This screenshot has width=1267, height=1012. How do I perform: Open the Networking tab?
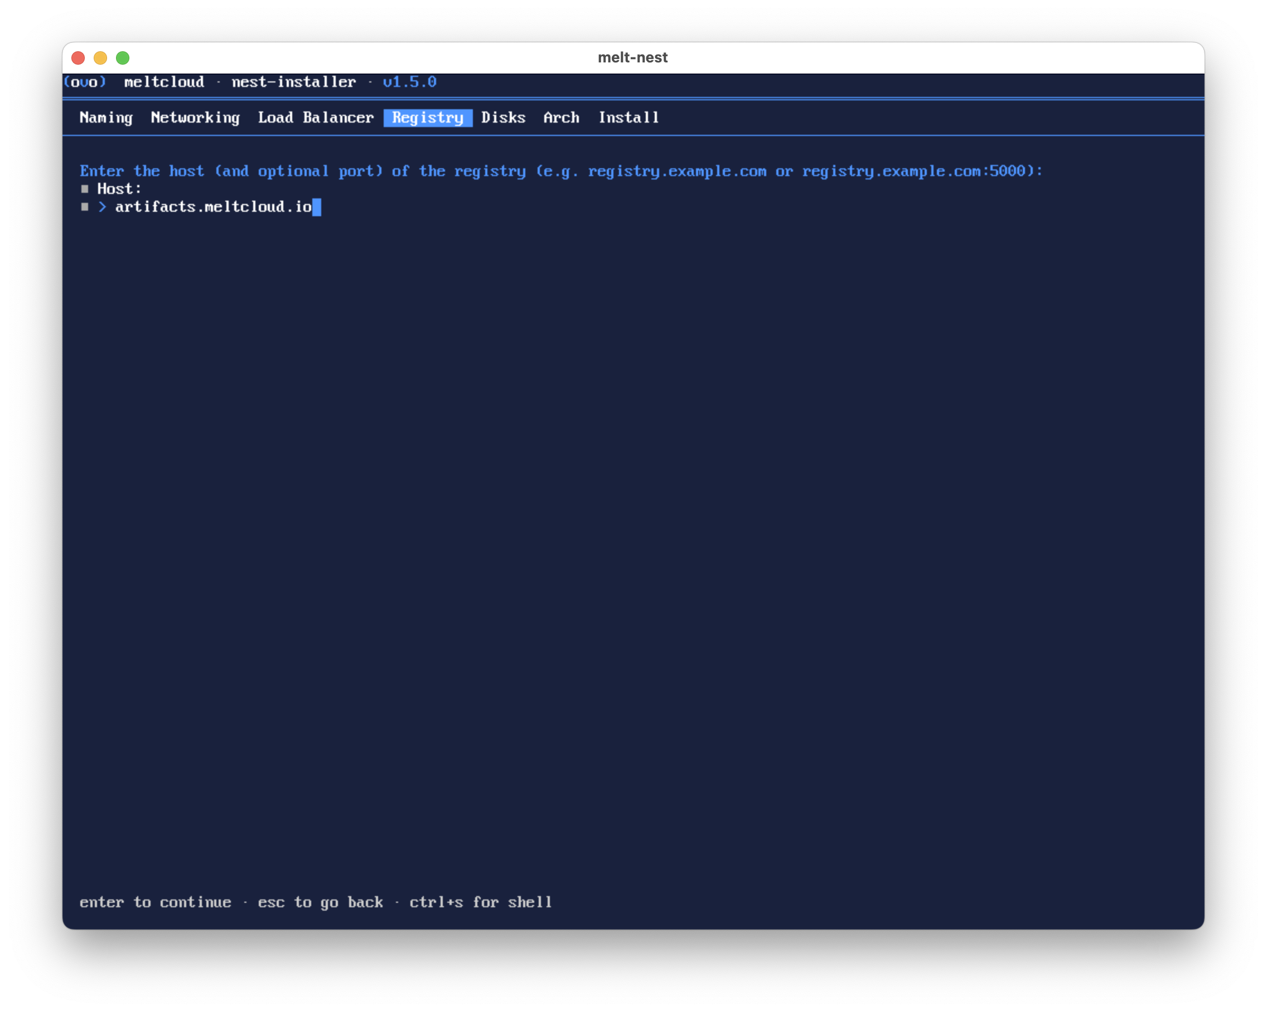[195, 118]
